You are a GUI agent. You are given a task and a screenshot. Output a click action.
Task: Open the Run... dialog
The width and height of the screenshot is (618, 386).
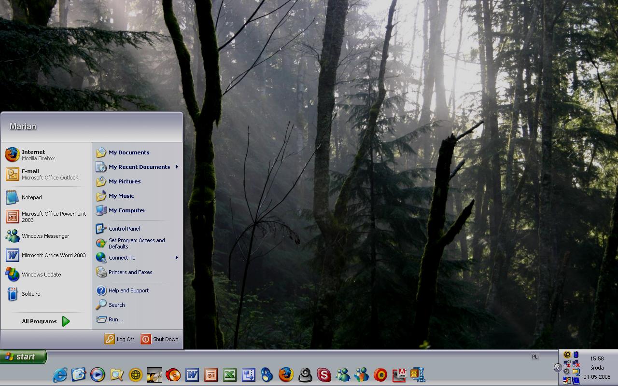(137, 319)
